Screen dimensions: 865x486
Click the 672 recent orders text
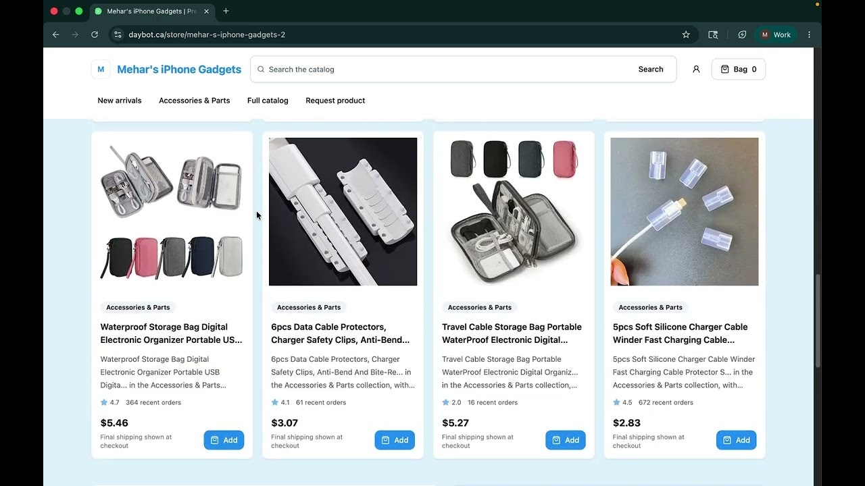(x=666, y=402)
